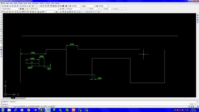Open the Express menu
This screenshot has width=199, height=112.
[57, 3]
